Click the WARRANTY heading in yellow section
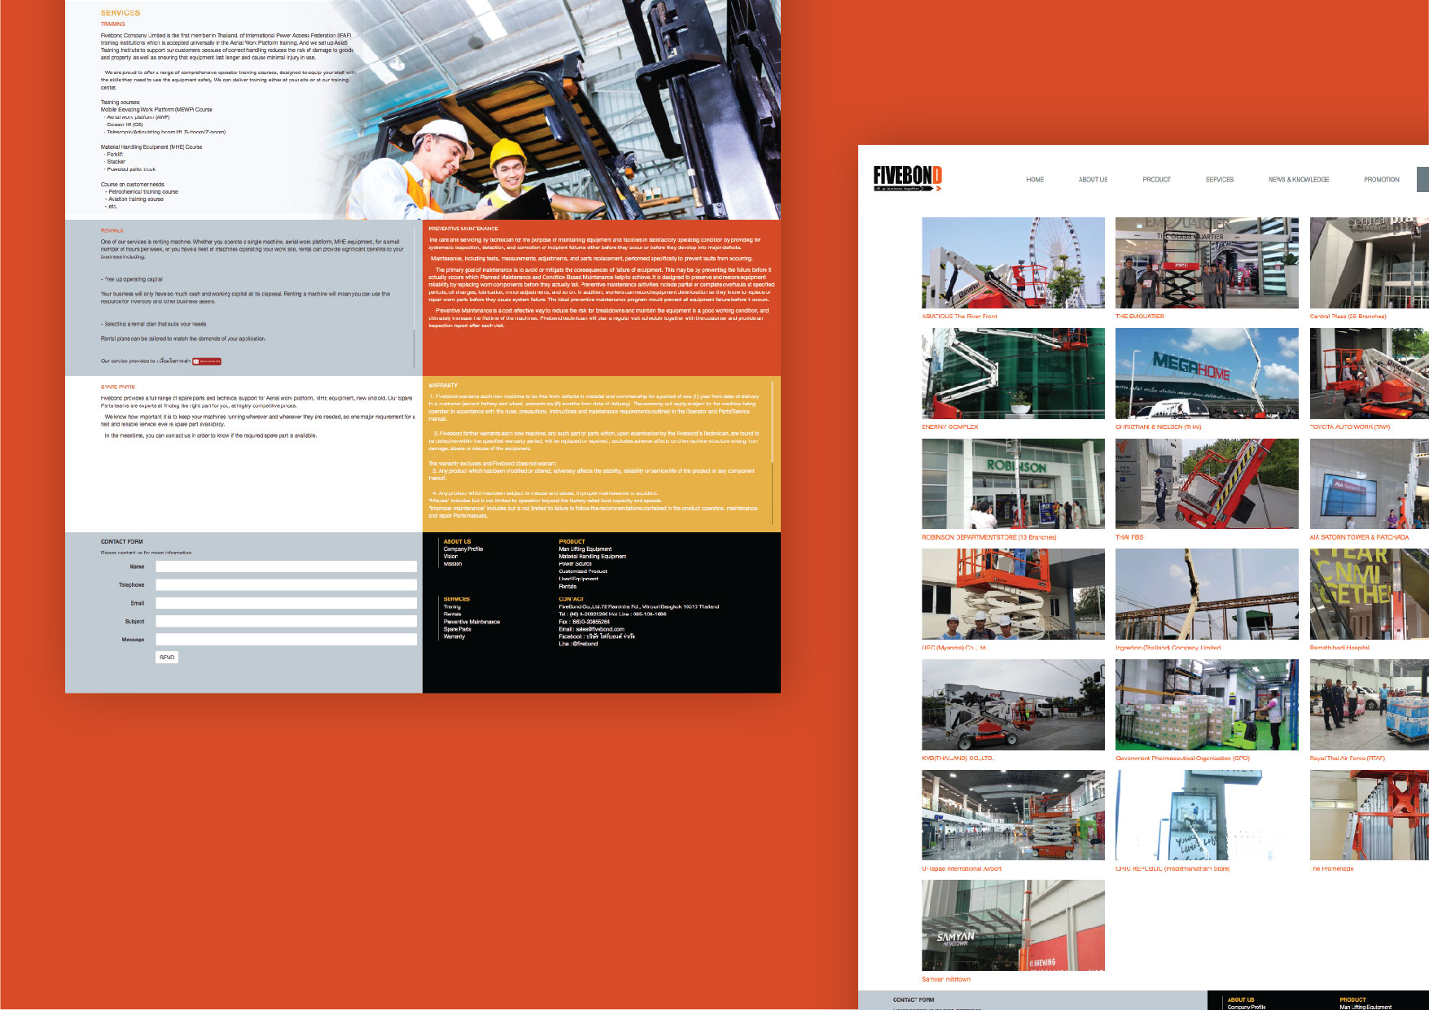Image resolution: width=1429 pixels, height=1010 pixels. (x=443, y=385)
